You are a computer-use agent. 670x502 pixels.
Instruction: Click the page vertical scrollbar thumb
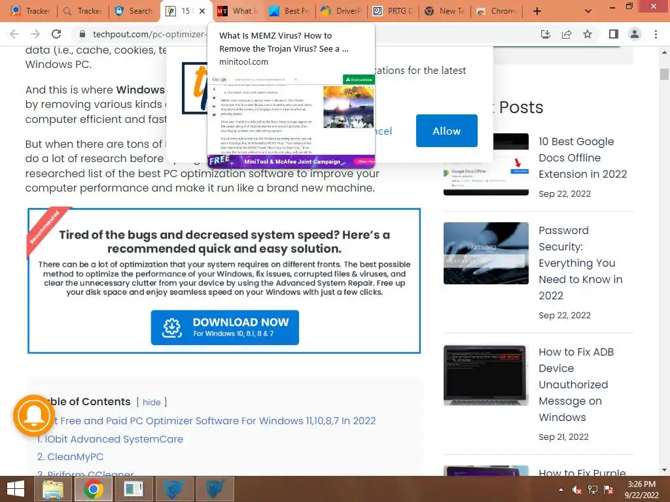pyautogui.click(x=664, y=73)
